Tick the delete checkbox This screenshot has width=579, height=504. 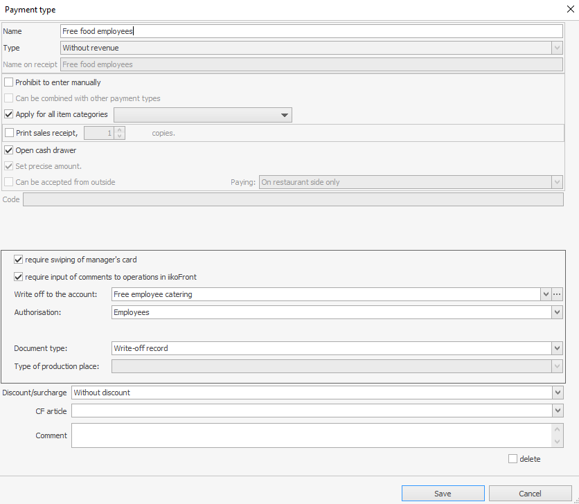tap(513, 459)
